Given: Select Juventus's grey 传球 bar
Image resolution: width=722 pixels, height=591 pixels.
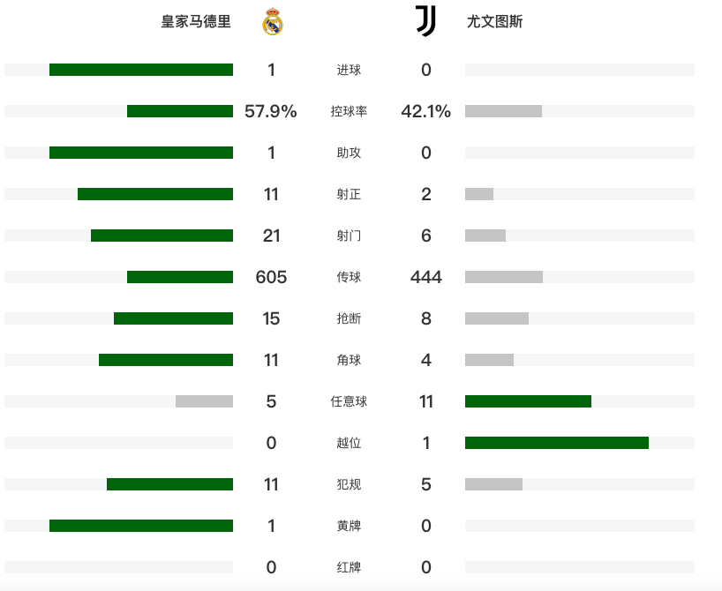Looking at the screenshot, I should pyautogui.click(x=504, y=277).
